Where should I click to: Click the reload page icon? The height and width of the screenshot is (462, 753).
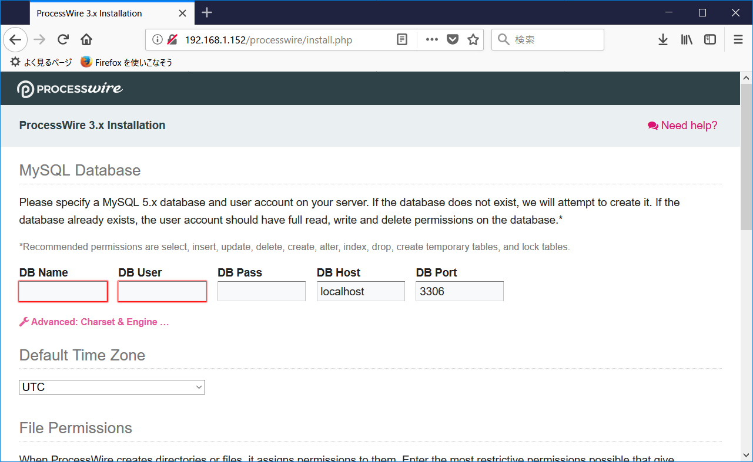[x=63, y=39]
